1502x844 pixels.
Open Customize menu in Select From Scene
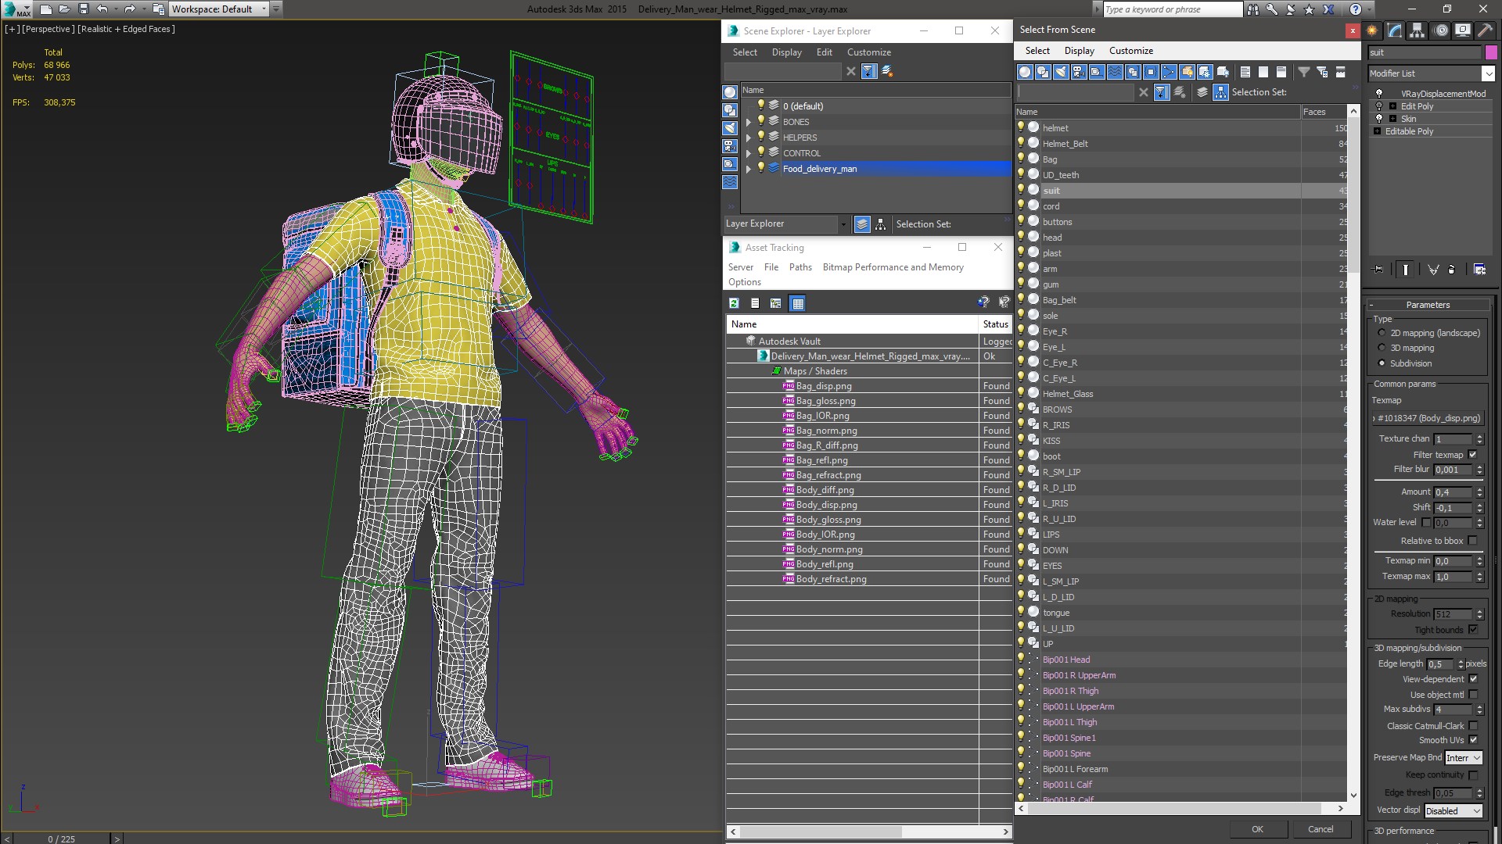click(x=1130, y=51)
